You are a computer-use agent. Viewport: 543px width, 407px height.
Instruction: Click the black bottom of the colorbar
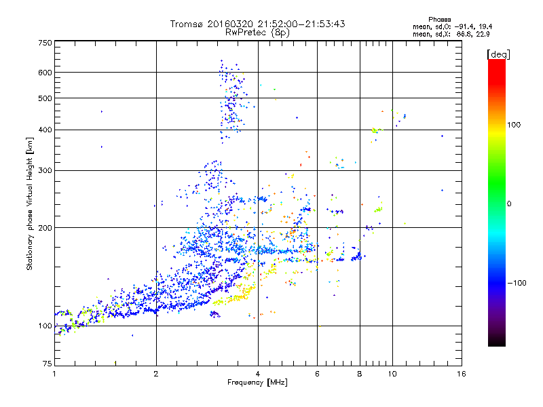497,343
